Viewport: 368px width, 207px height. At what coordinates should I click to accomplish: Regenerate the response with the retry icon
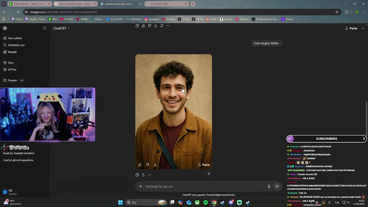pos(162,26)
